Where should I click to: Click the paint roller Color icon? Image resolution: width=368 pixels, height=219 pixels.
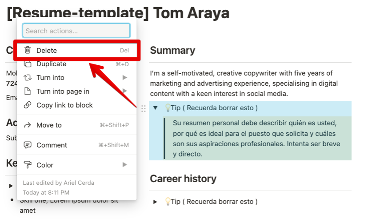tap(28, 165)
